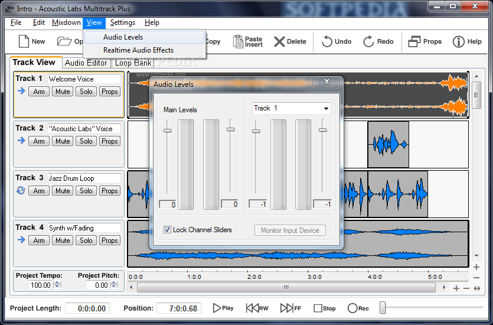Open the Mixdown menu
This screenshot has height=325, width=493.
66,22
